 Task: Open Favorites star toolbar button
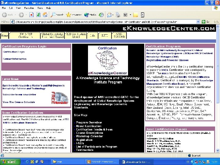tap(74, 15)
